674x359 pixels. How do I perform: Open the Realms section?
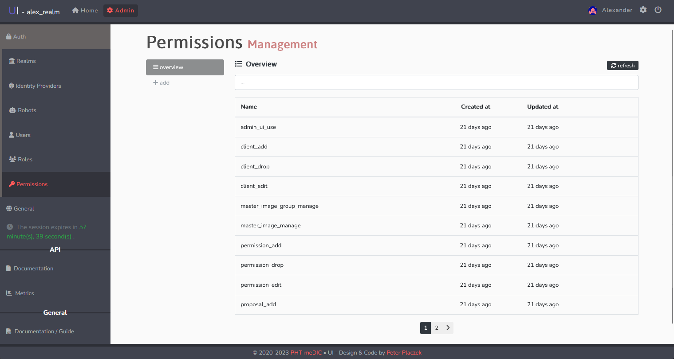click(x=25, y=61)
